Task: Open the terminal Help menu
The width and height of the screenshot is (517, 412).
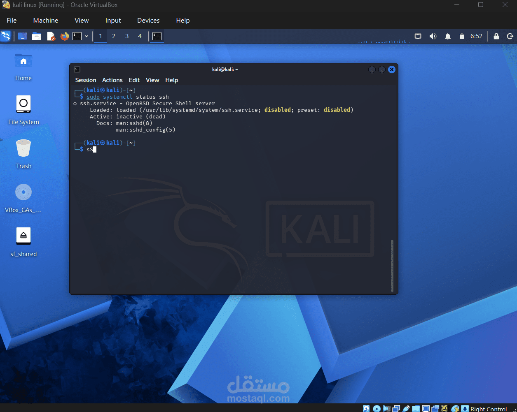Action: point(172,80)
